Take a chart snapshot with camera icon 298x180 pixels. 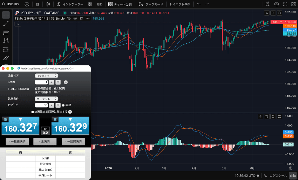tap(293, 4)
